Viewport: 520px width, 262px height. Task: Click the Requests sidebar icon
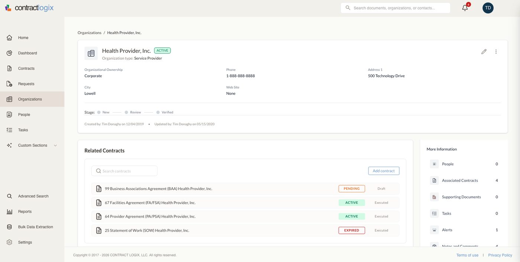coord(9,84)
